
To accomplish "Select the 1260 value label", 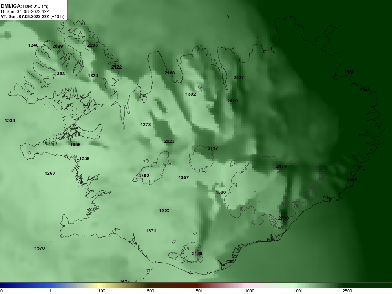I will tap(50, 173).
